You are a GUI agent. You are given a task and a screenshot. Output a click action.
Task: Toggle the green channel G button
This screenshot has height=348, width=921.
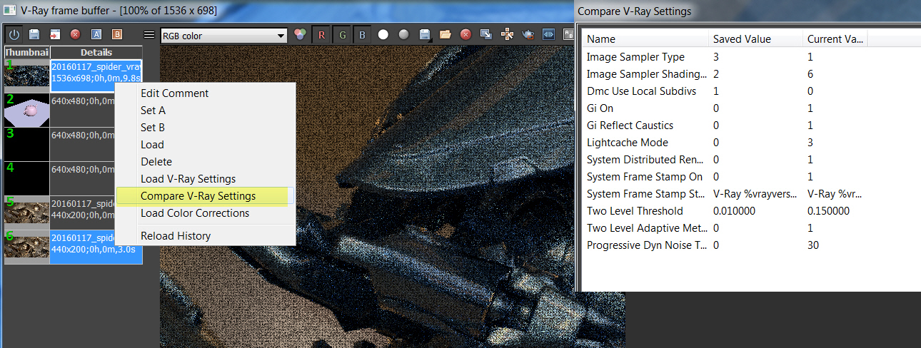click(342, 34)
